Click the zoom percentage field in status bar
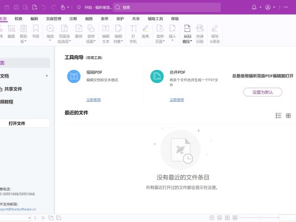The image size is (296, 222). [x=288, y=218]
